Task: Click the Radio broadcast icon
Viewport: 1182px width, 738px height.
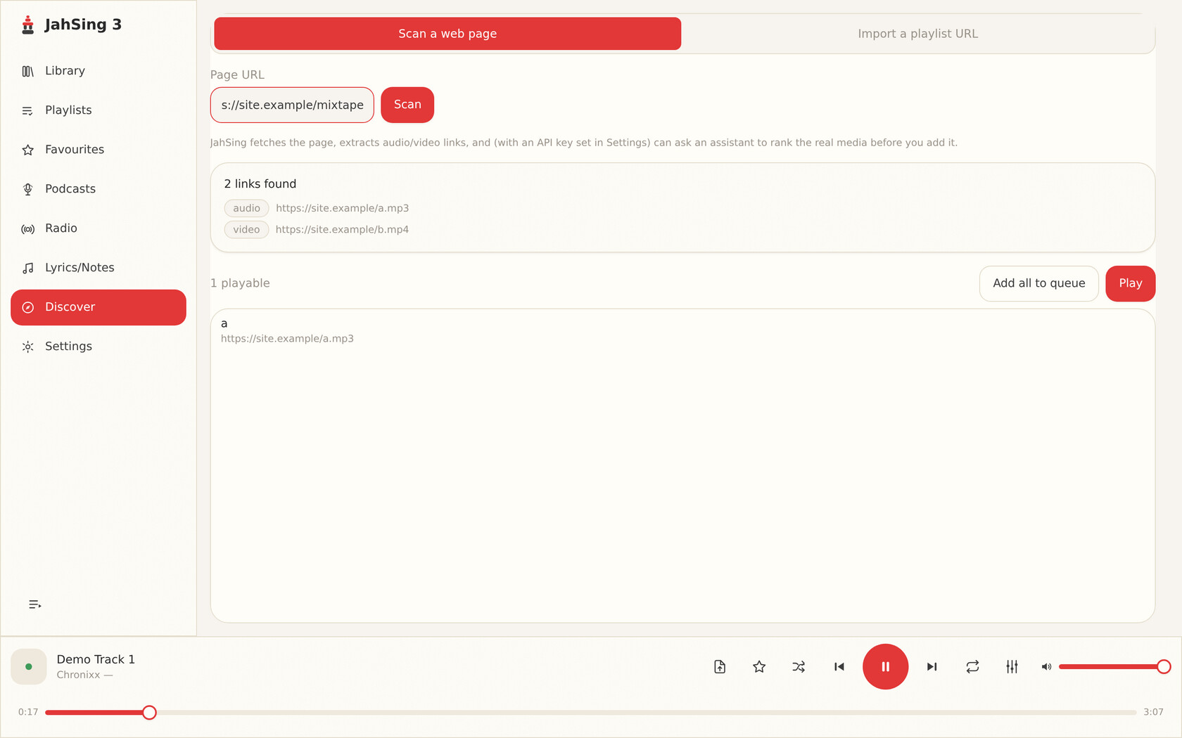Action: pos(27,229)
